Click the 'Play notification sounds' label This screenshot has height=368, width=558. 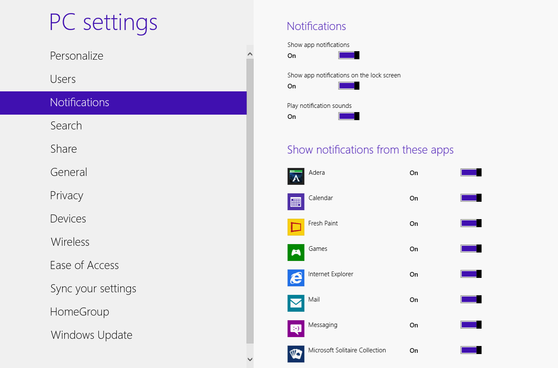coord(319,106)
